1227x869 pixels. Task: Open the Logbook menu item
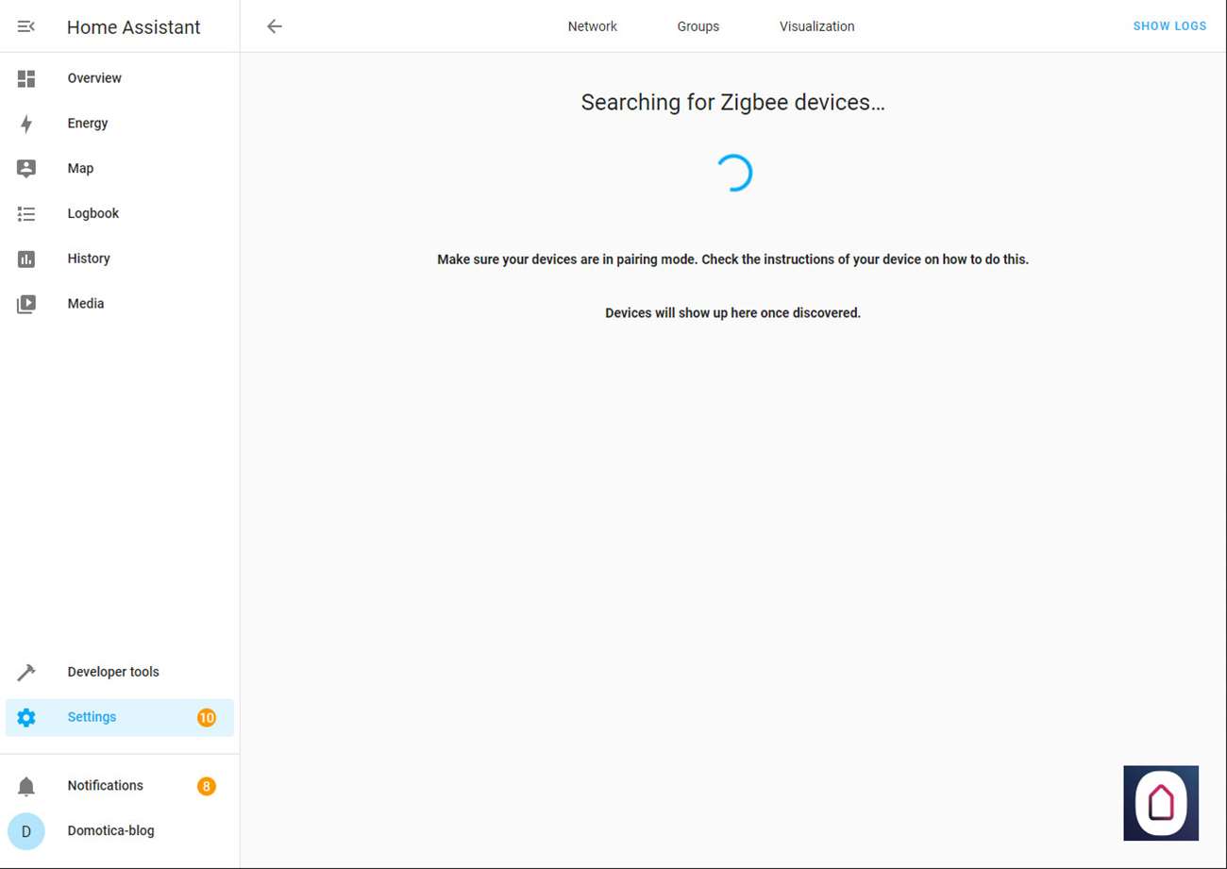pos(120,213)
